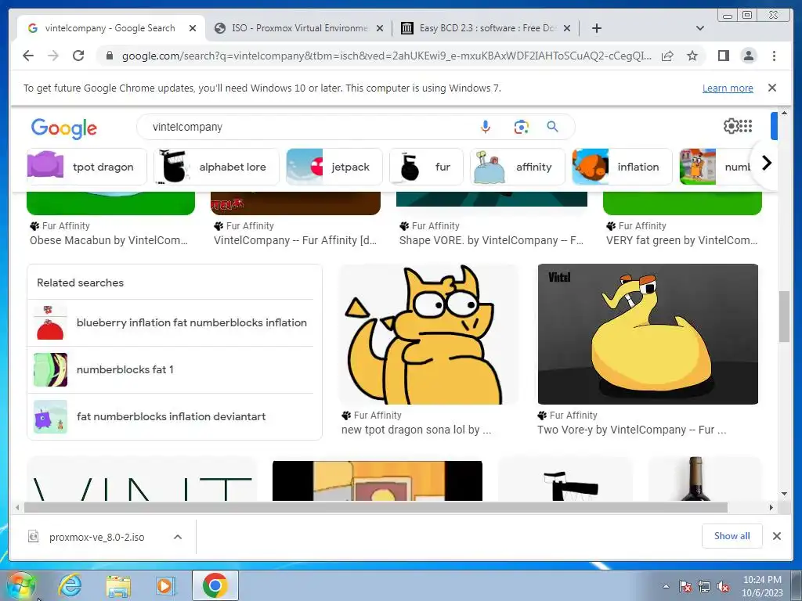This screenshot has height=601, width=802.
Task: Close the ISO Proxmox tab
Action: click(x=380, y=28)
